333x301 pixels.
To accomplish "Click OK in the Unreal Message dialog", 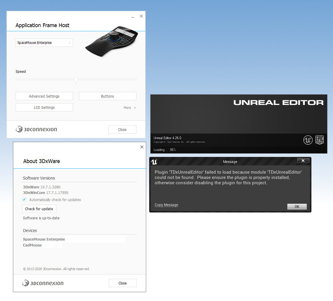I will coord(297,206).
